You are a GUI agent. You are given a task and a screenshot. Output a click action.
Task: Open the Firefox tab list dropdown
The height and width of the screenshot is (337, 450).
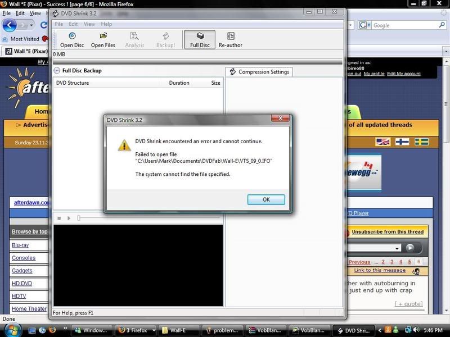tap(446, 51)
